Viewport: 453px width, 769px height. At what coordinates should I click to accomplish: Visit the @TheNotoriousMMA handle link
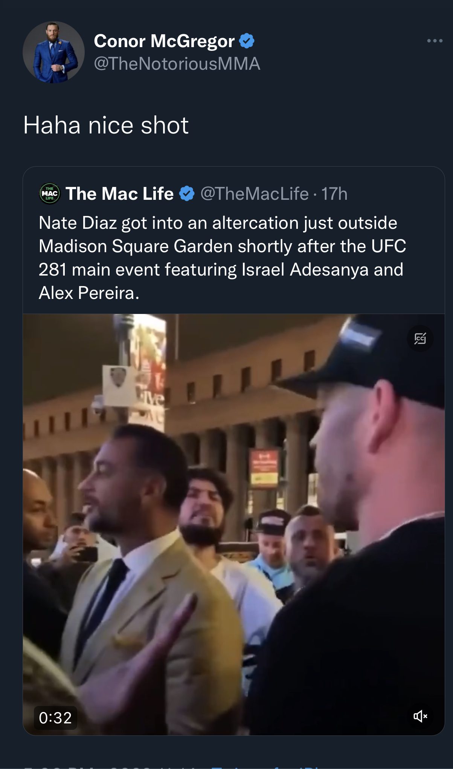(x=177, y=63)
